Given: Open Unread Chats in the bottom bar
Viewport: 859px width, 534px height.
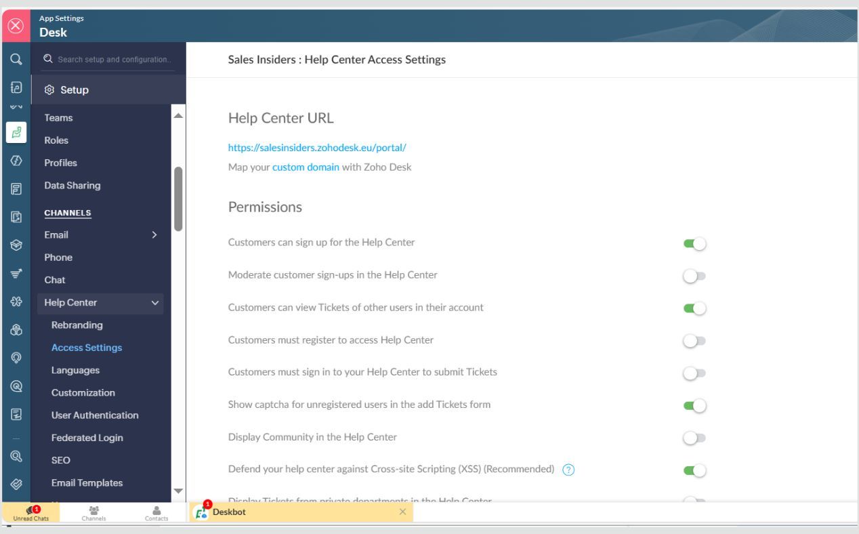Looking at the screenshot, I should [31, 514].
